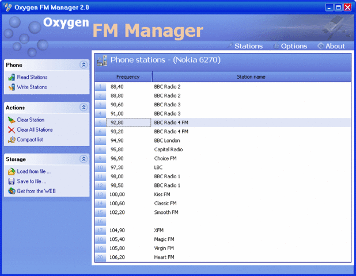
Task: Select the LBC station
Action: 158,168
